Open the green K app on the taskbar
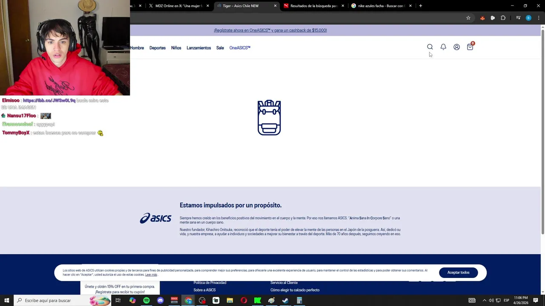Screen dimensions: 545x306 click(258, 300)
